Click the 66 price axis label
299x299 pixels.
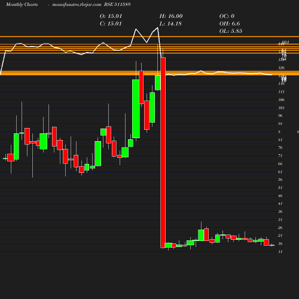tap(280, 164)
